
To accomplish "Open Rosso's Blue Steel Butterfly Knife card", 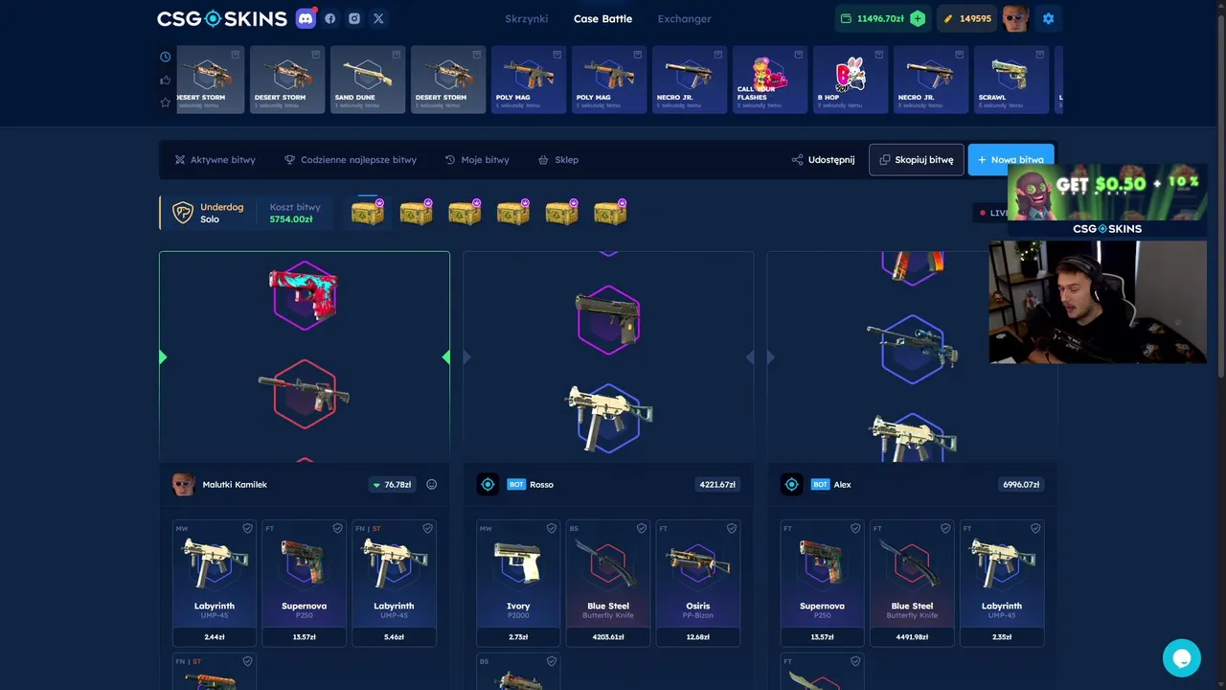I will pos(608,584).
